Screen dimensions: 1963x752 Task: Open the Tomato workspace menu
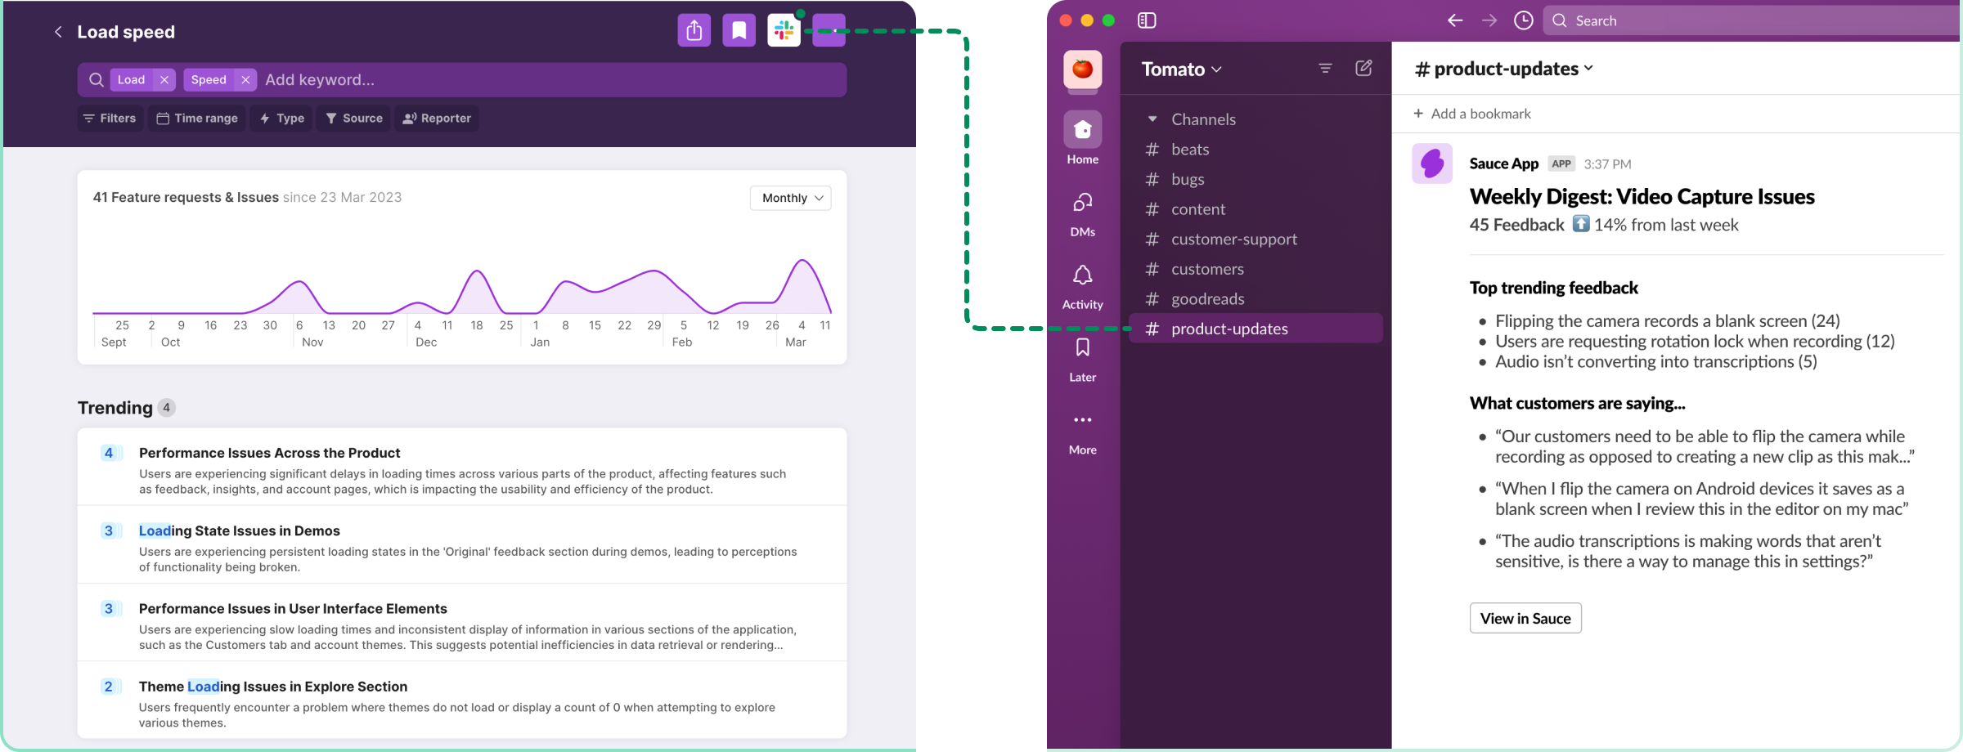click(x=1182, y=69)
